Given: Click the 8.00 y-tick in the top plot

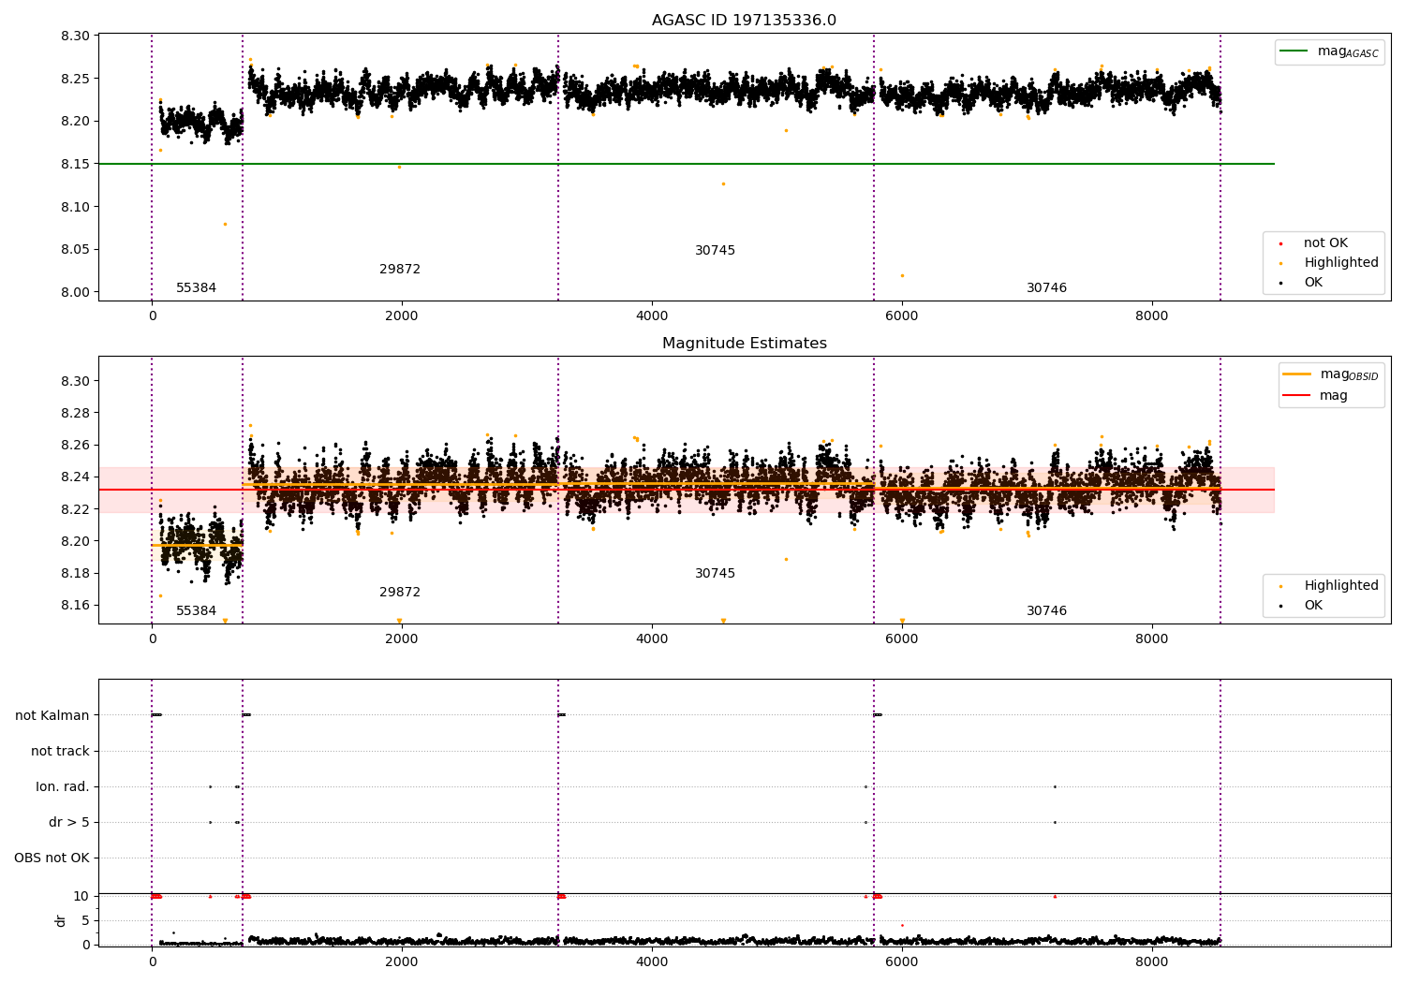Looking at the screenshot, I should (75, 292).
